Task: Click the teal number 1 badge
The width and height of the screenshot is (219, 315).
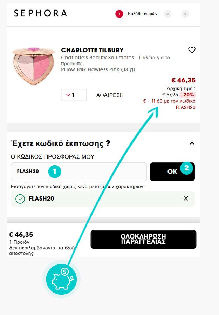Action: pyautogui.click(x=55, y=172)
